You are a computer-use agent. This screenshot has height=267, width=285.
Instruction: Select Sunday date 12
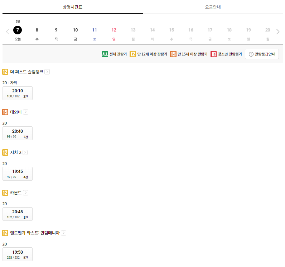click(114, 30)
